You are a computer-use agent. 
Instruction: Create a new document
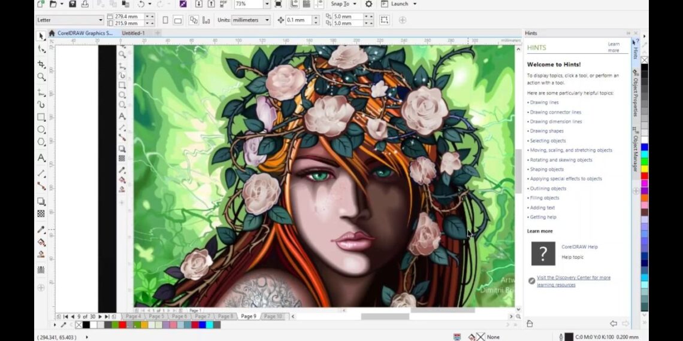(x=41, y=4)
